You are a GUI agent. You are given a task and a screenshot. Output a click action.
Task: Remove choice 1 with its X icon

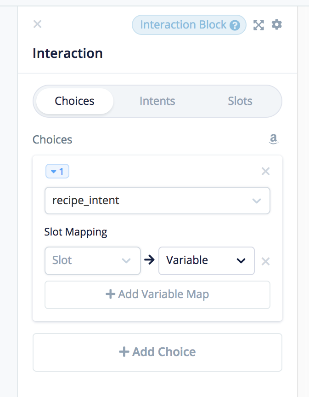click(265, 172)
